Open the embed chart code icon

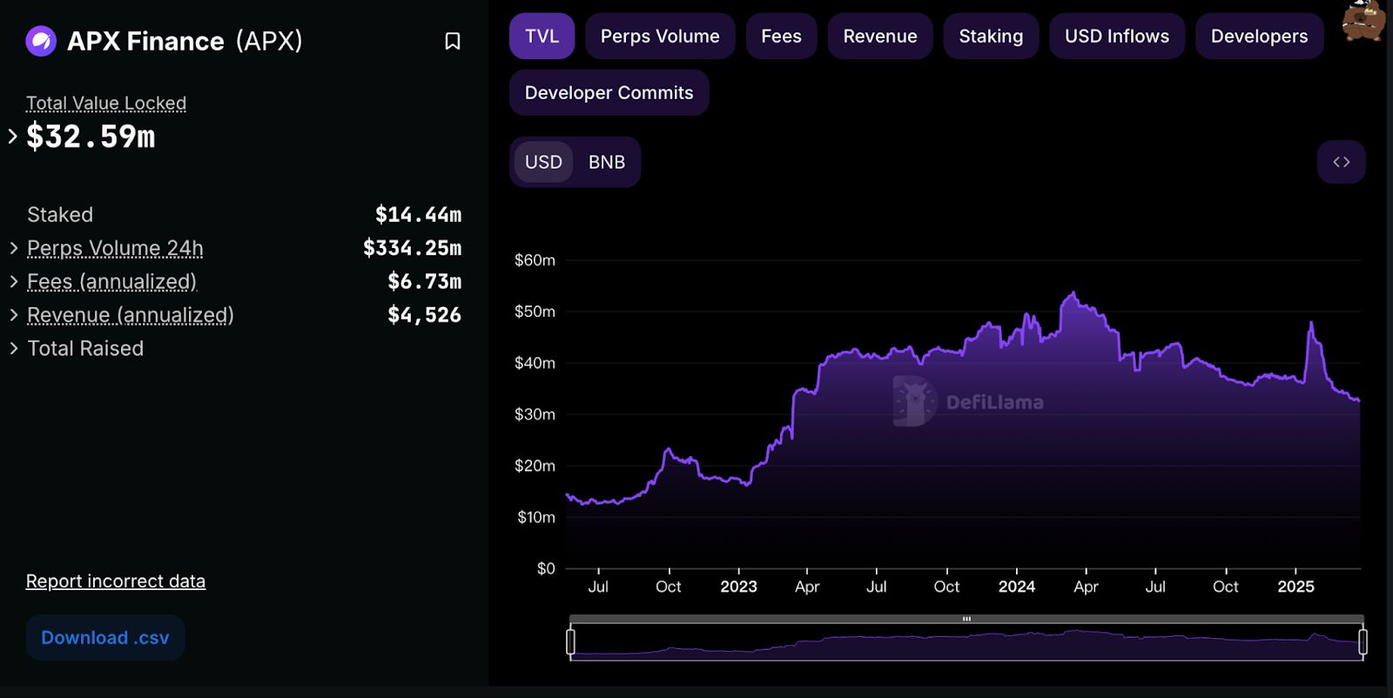[x=1341, y=162]
